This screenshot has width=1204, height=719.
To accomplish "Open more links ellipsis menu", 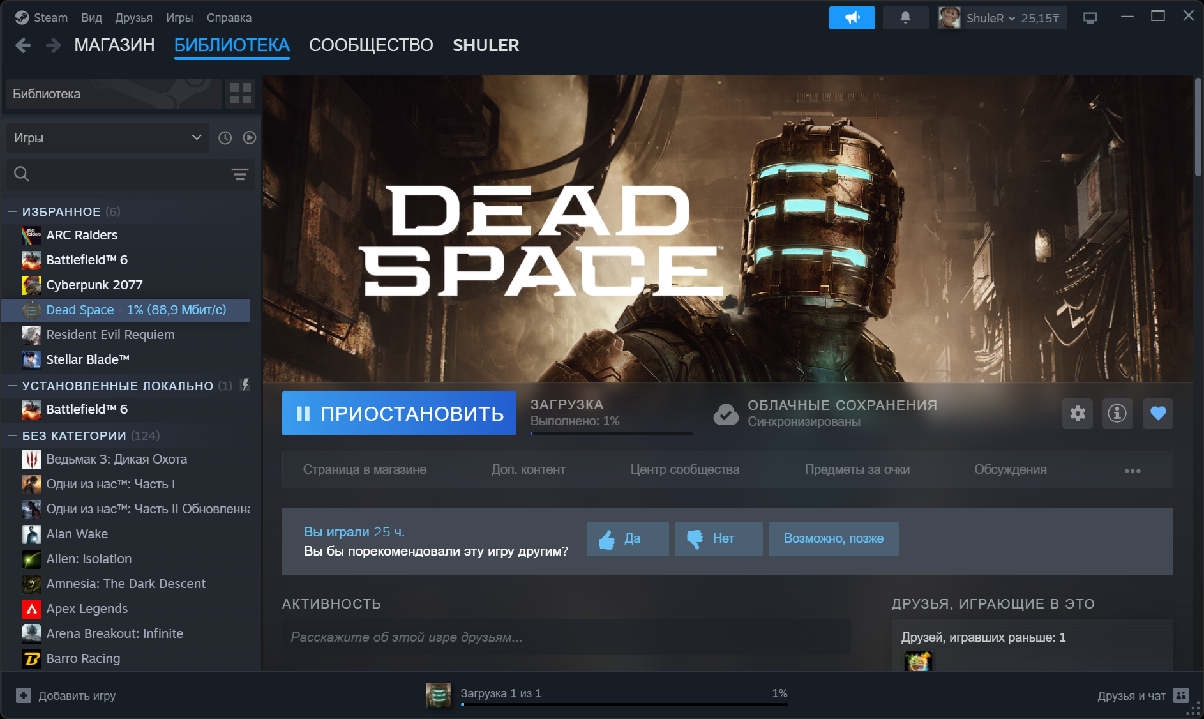I will pyautogui.click(x=1133, y=471).
